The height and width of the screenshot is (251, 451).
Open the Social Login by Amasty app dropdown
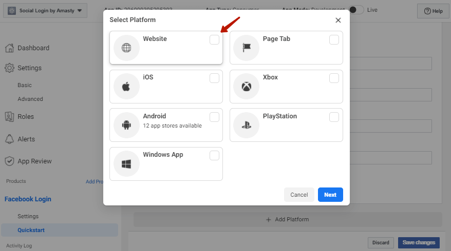click(x=45, y=11)
